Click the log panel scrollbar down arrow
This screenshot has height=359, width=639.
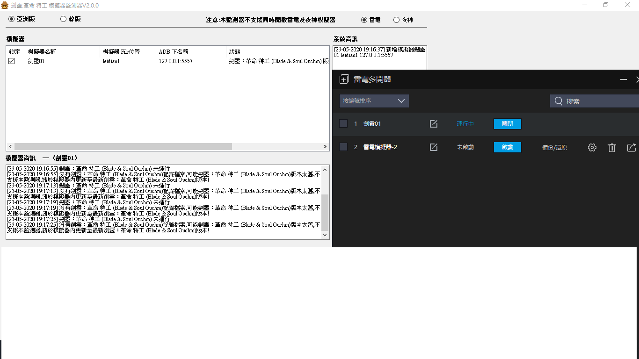point(325,235)
